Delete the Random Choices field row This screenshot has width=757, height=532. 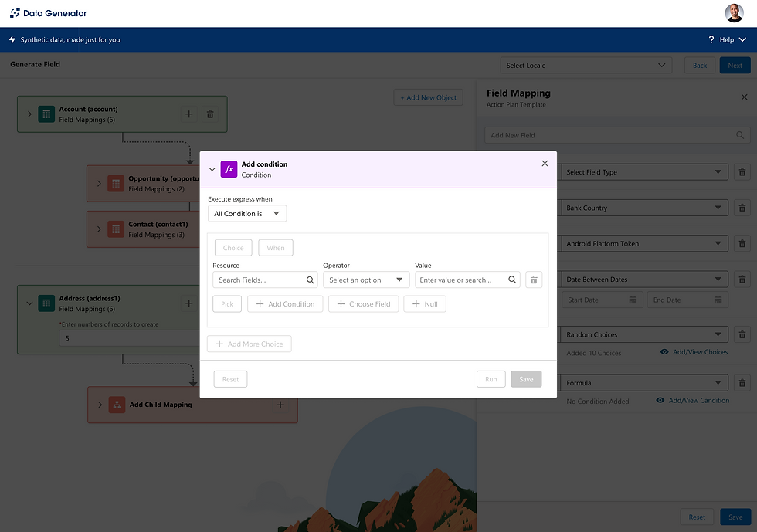742,334
